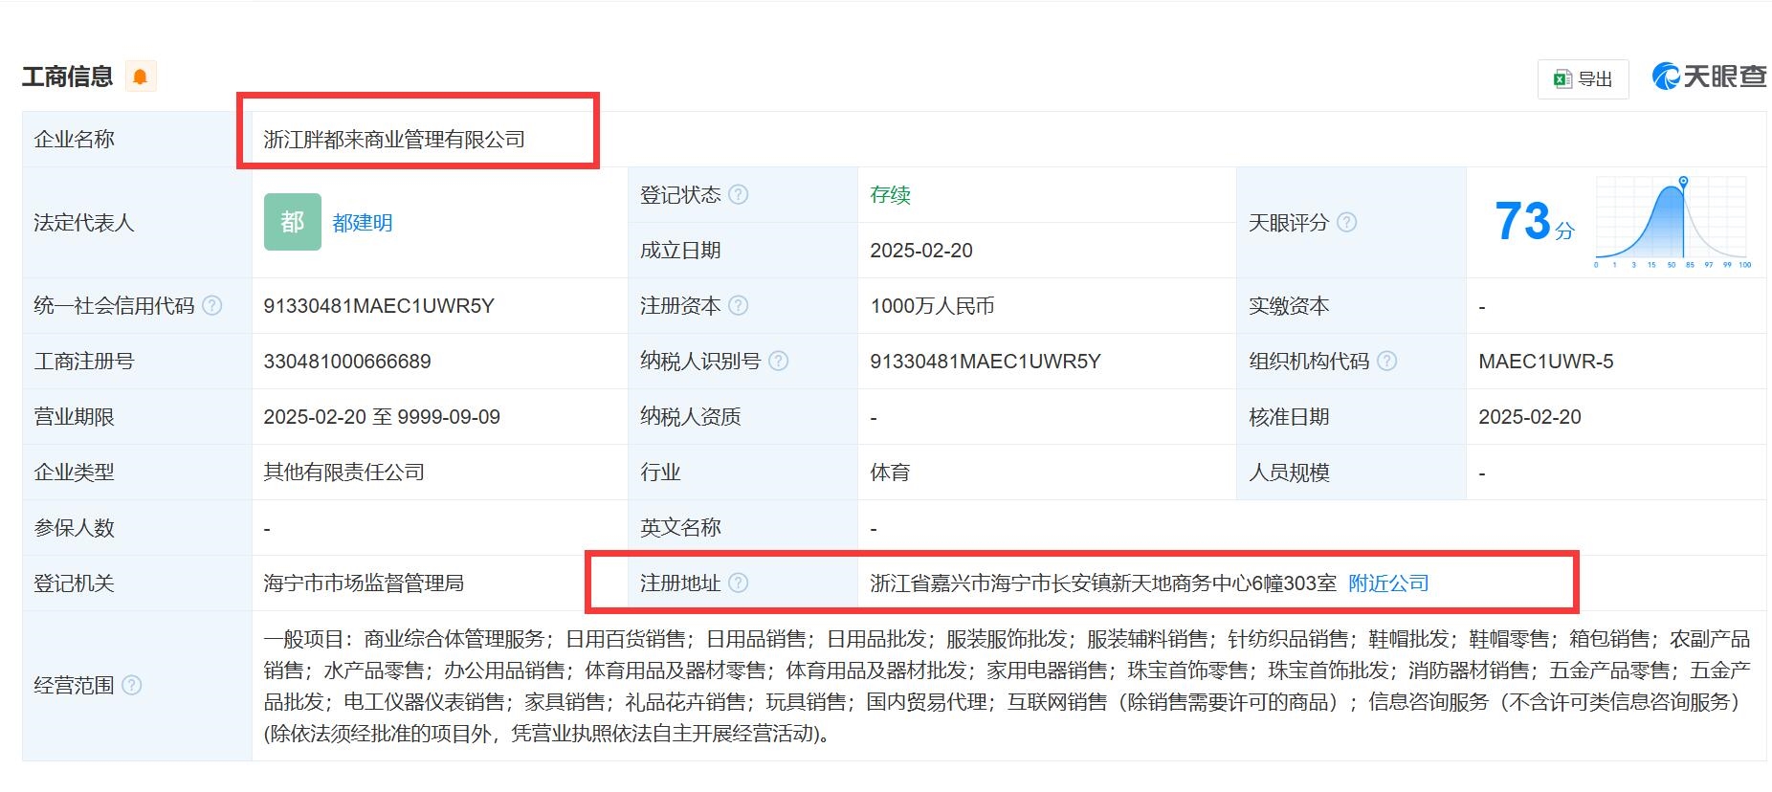Click the organization code MAEC1UWR-5
Viewport: 1772px width, 792px height.
pos(1546,362)
